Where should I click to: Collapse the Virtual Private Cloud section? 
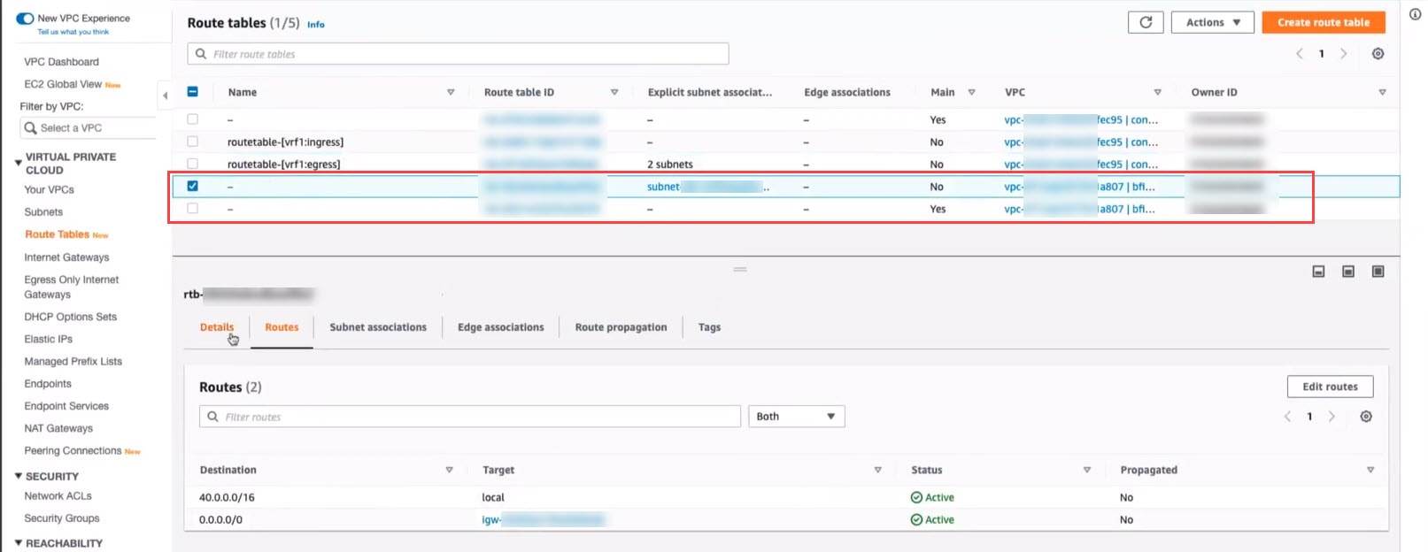pyautogui.click(x=19, y=162)
